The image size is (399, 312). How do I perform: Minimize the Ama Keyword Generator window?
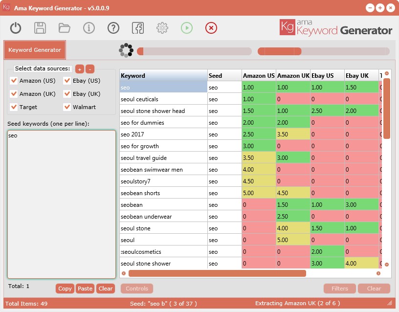[x=370, y=8]
